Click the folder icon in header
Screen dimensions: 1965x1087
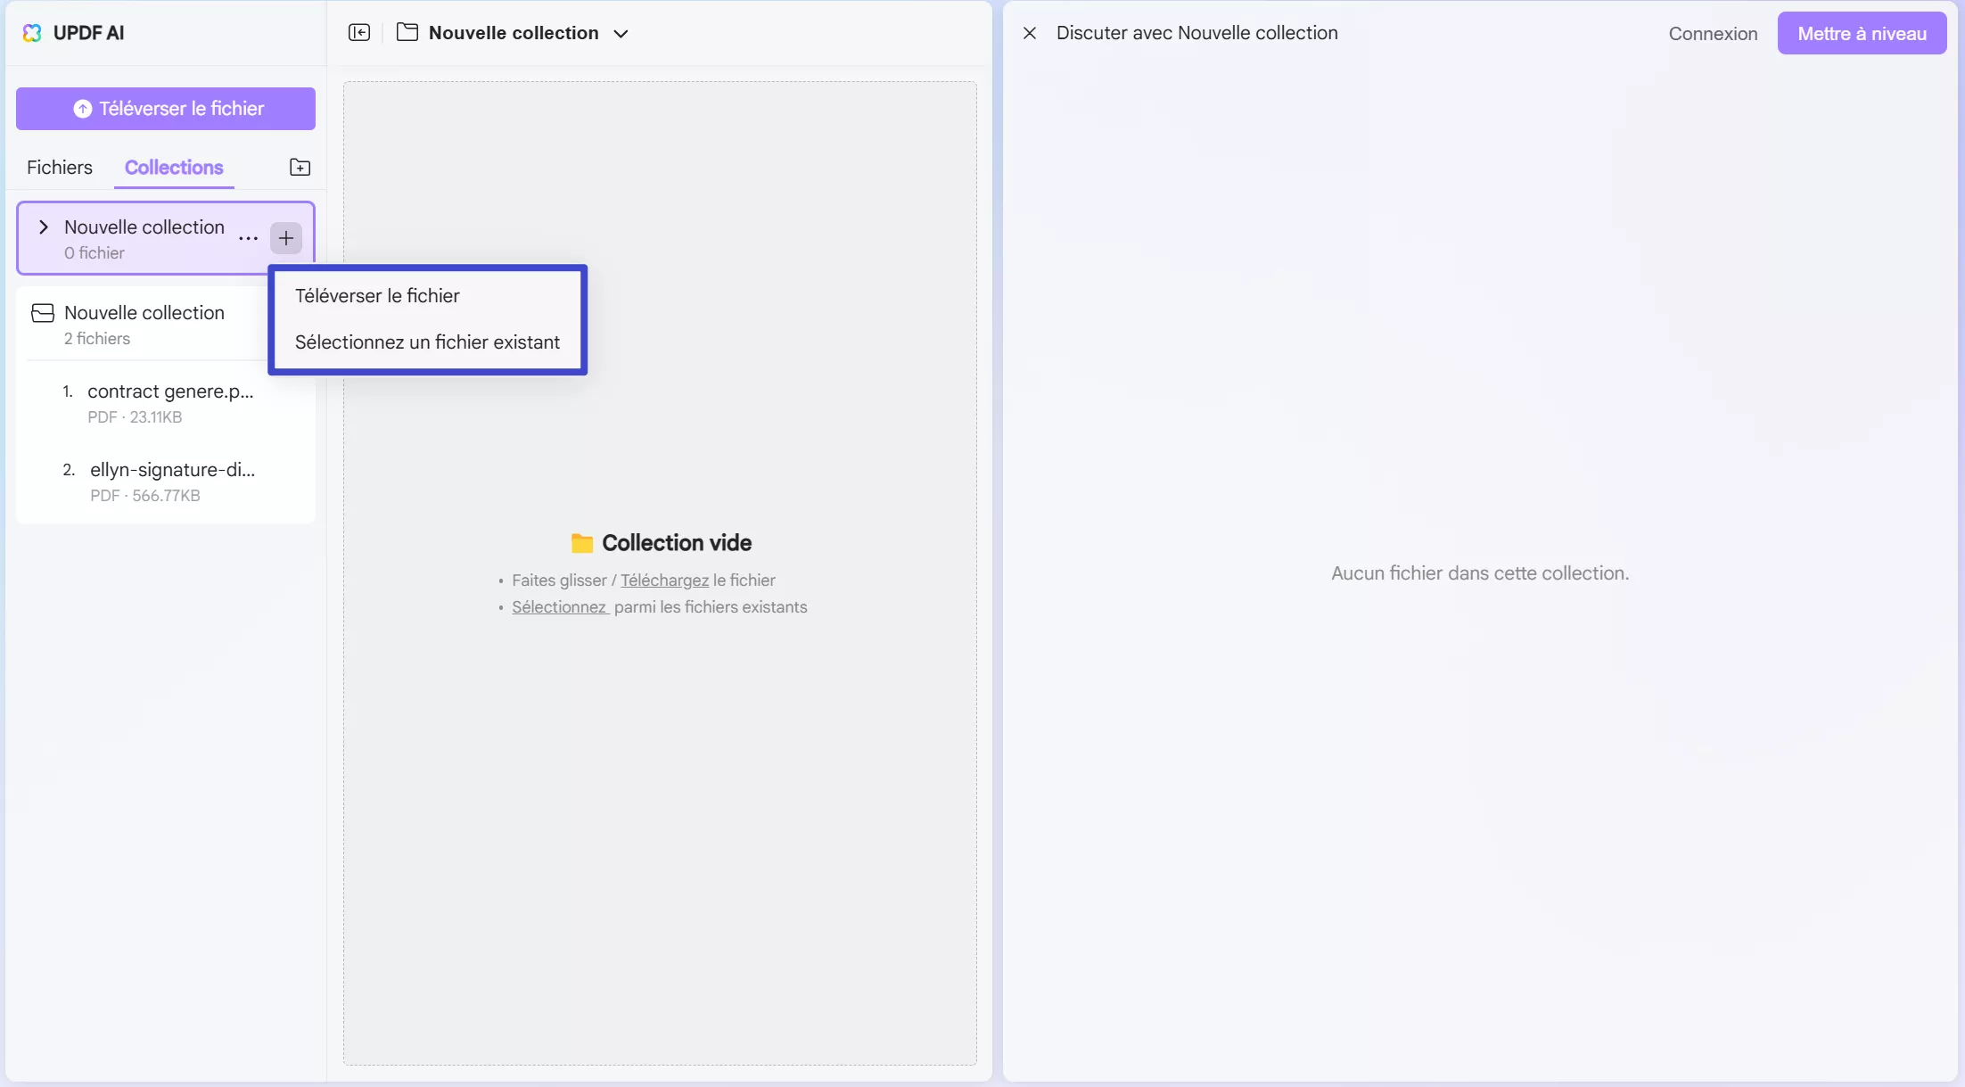click(x=407, y=33)
